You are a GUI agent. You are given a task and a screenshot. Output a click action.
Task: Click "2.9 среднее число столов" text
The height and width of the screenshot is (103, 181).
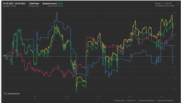tap(165, 5)
